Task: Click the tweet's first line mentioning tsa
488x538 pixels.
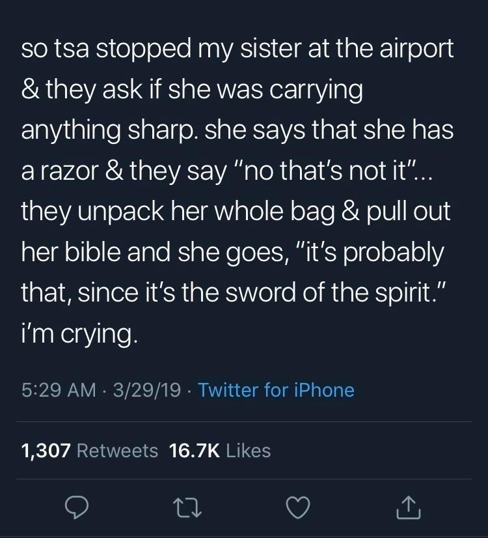Action: 237,51
